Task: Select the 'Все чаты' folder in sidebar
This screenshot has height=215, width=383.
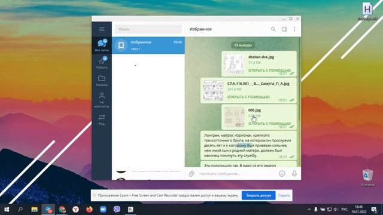Action: pyautogui.click(x=102, y=45)
